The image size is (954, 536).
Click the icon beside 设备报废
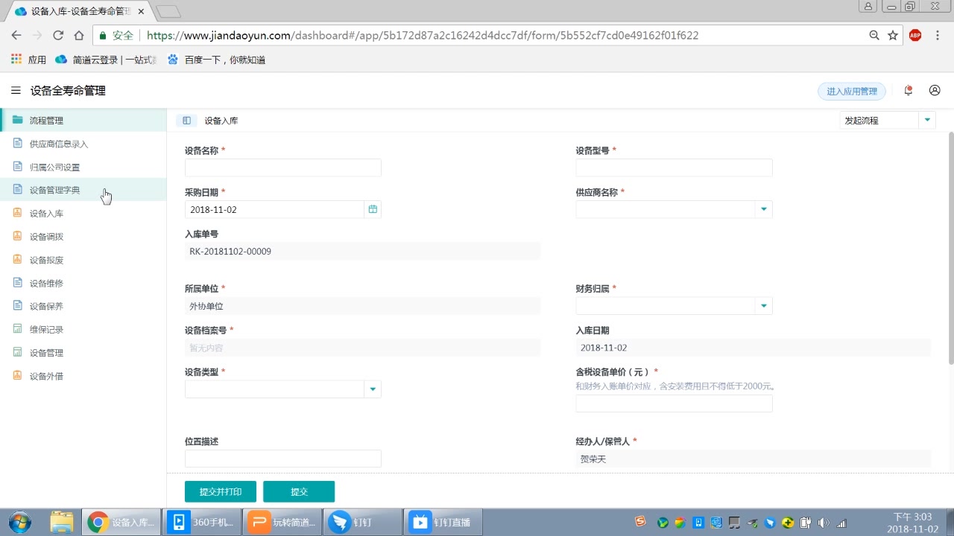point(17,260)
